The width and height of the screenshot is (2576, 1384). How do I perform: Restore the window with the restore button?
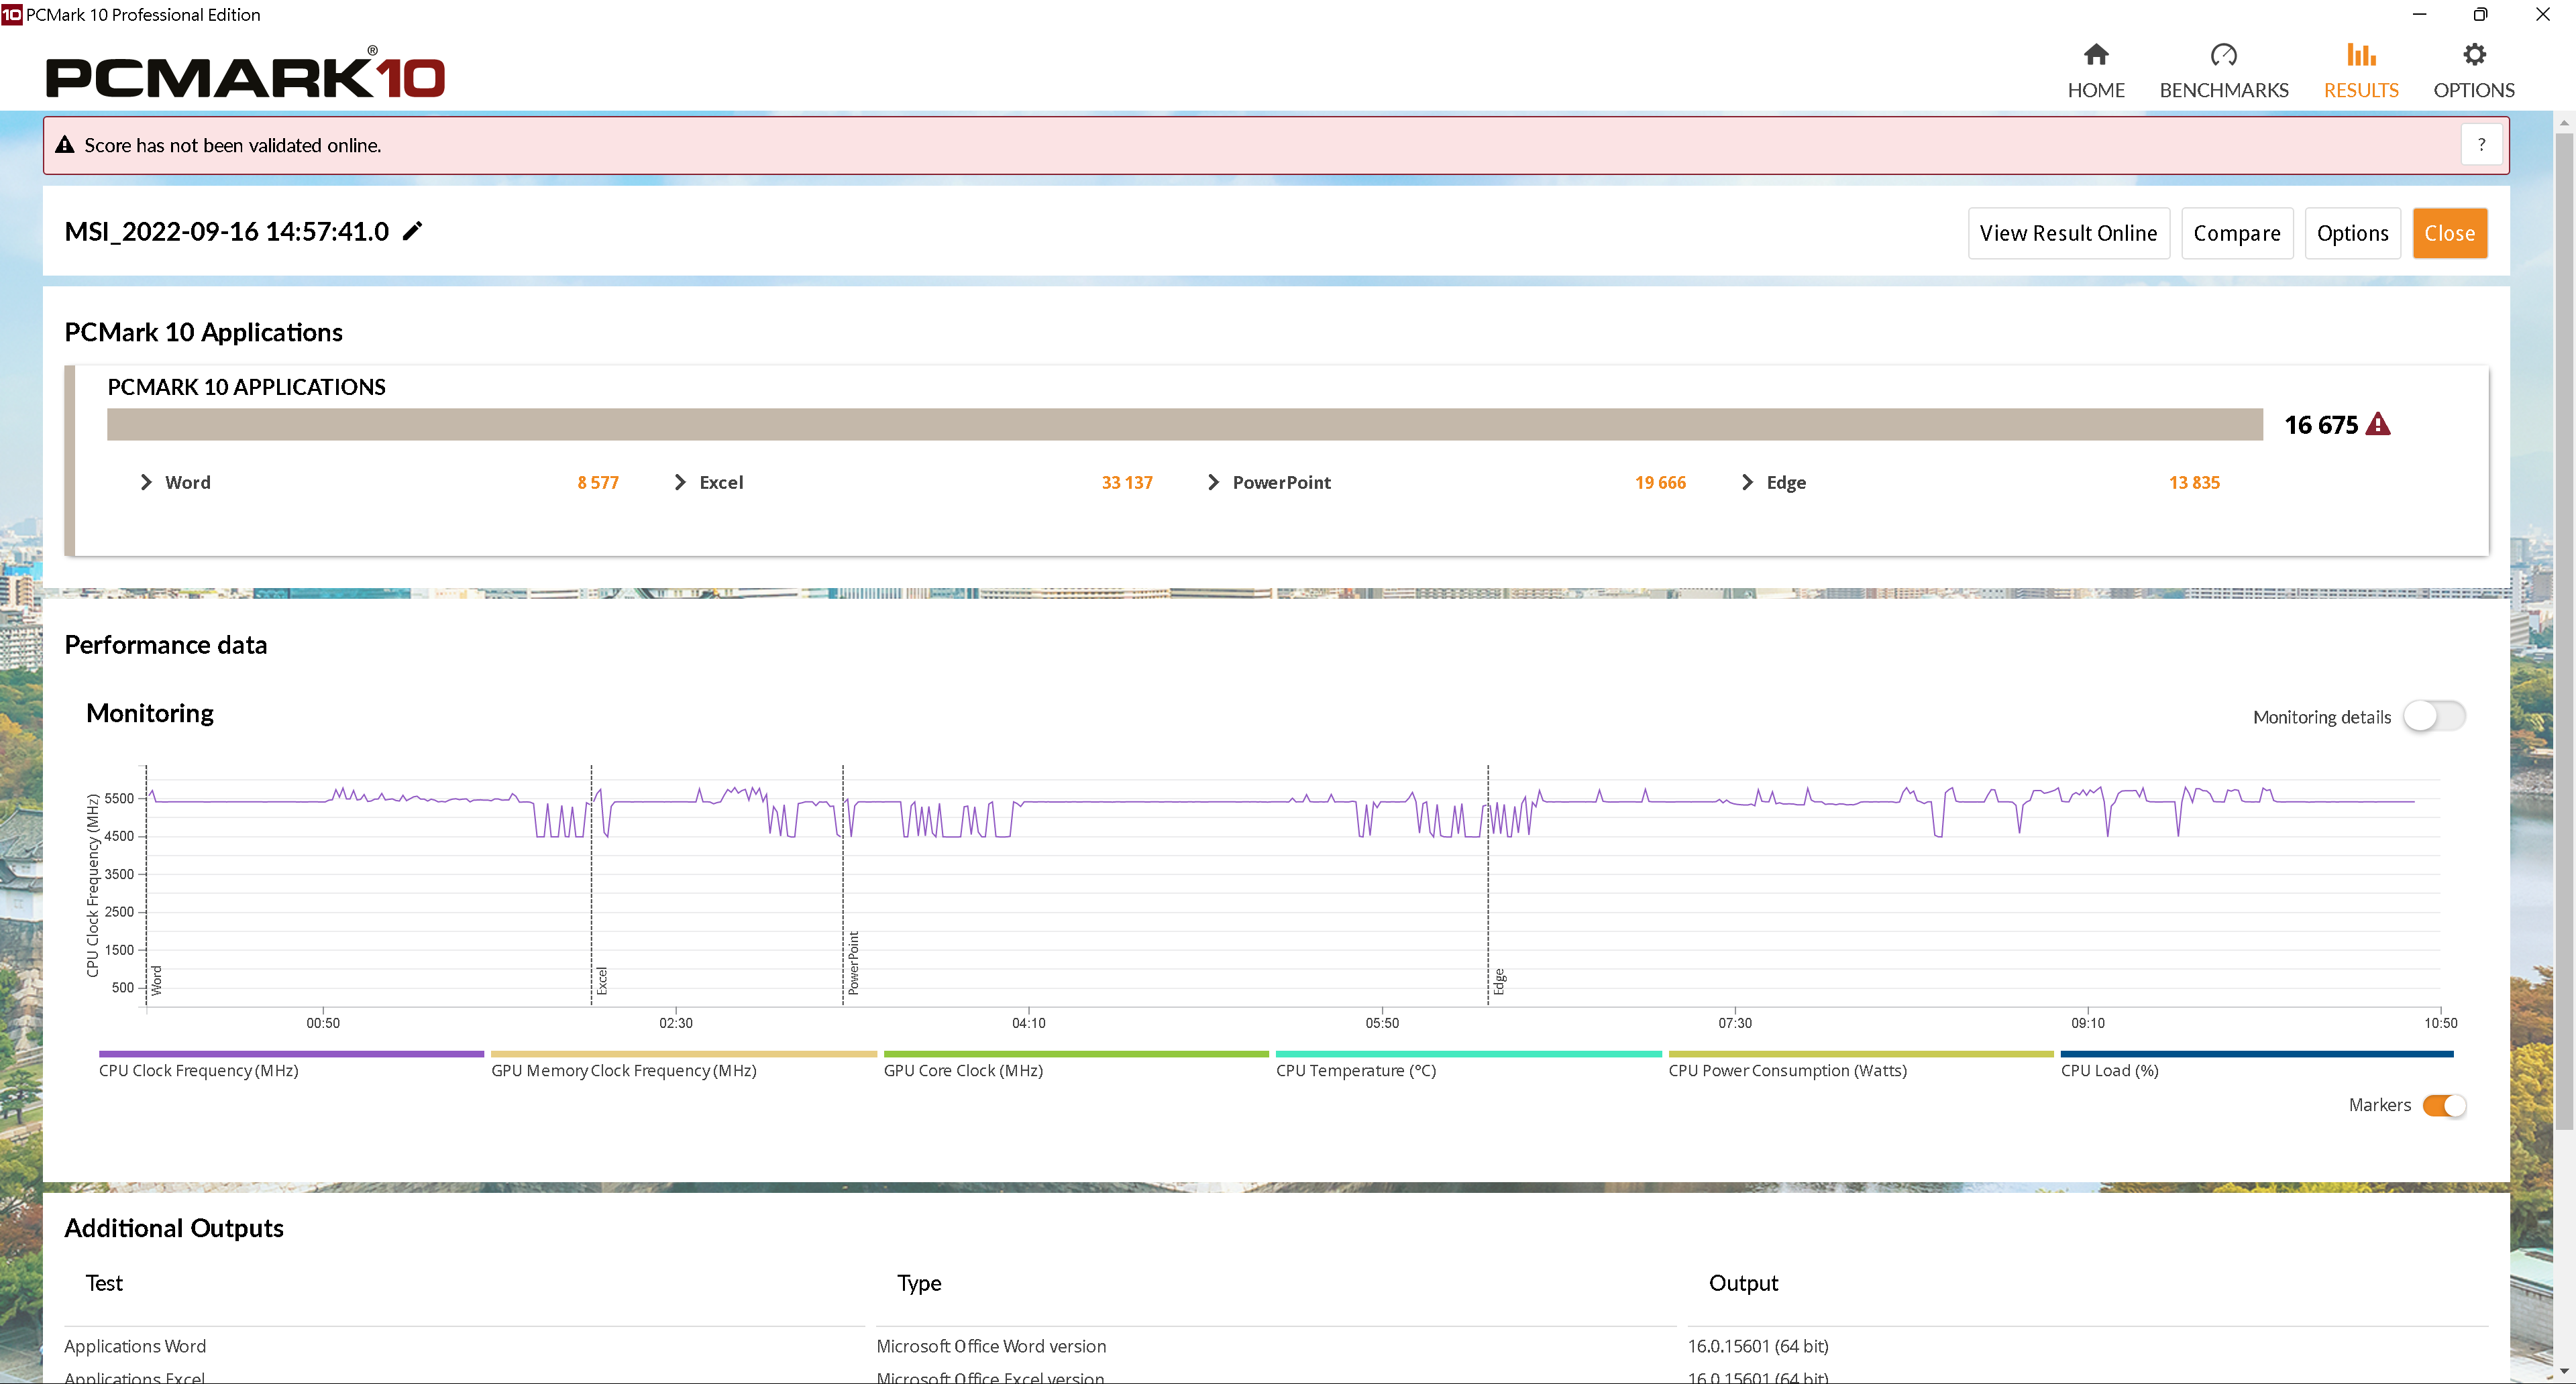pos(2480,14)
